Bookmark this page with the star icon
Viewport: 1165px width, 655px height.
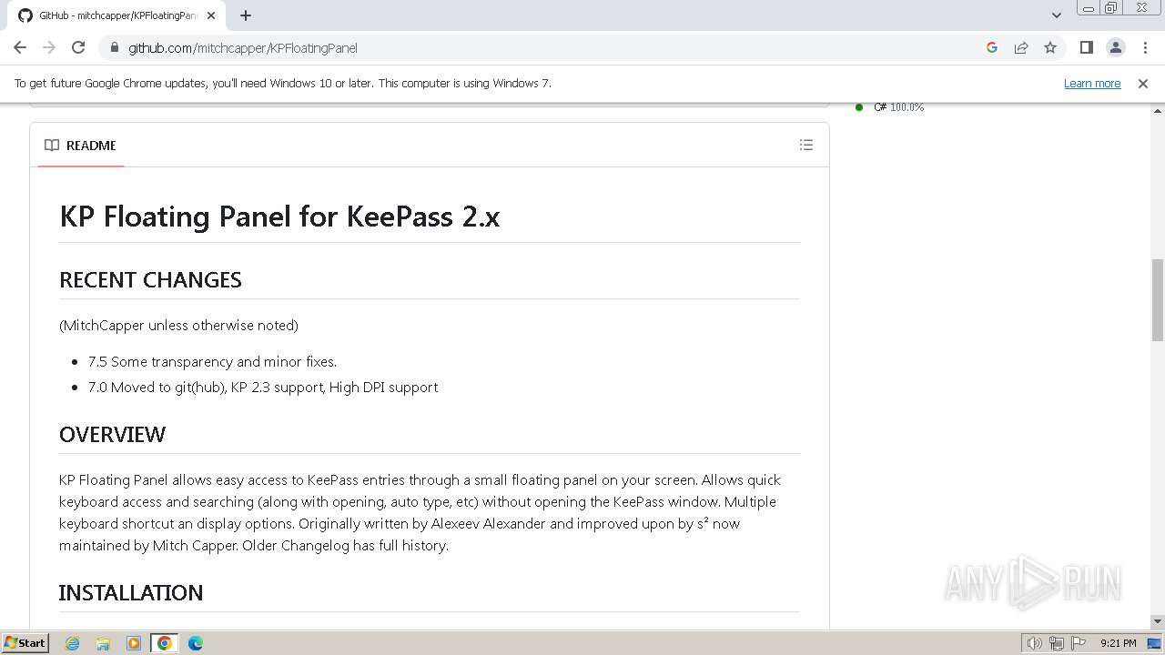1050,47
